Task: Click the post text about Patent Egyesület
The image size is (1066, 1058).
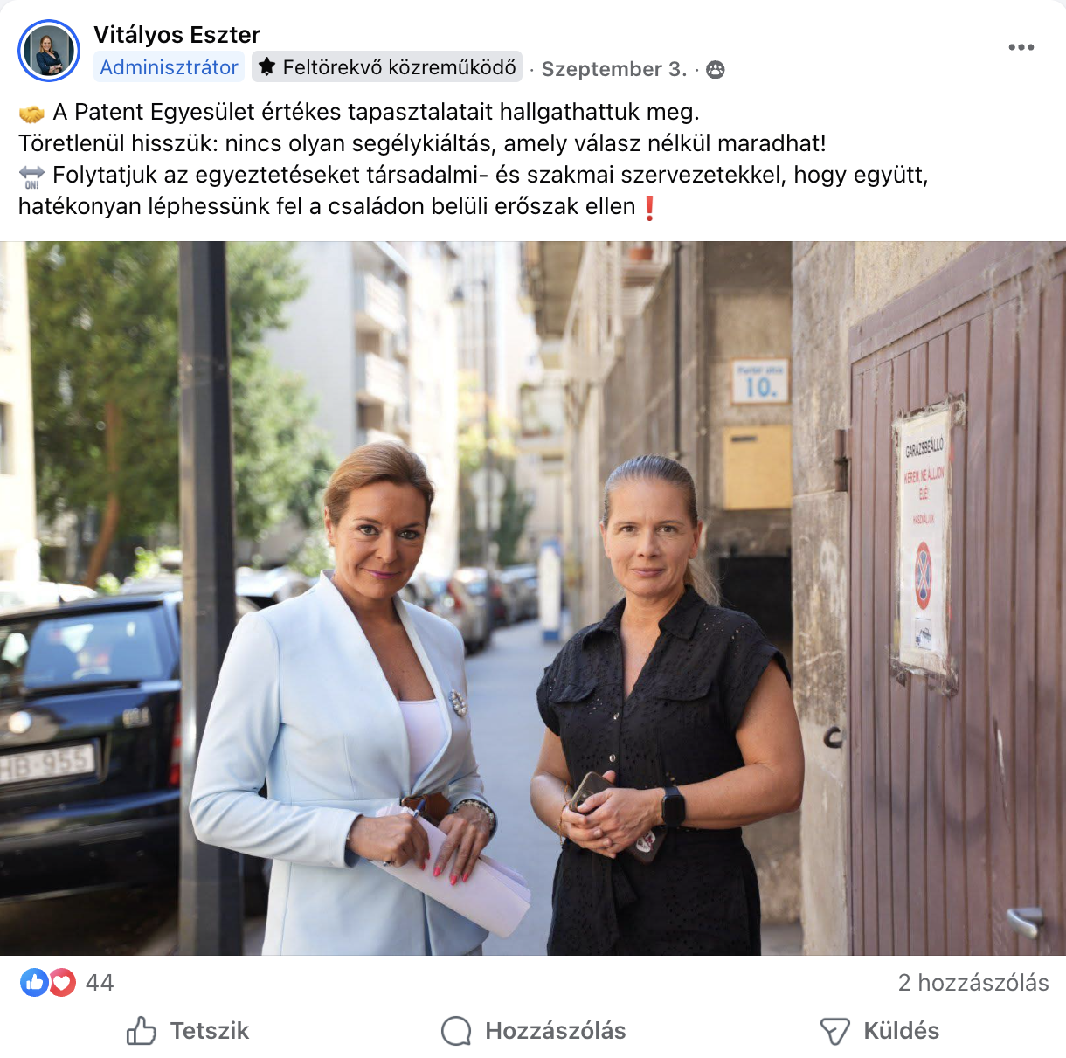Action: point(473,159)
